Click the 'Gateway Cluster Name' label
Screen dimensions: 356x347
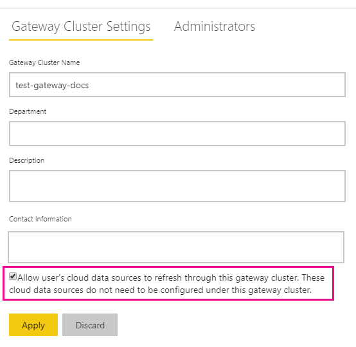coord(44,62)
